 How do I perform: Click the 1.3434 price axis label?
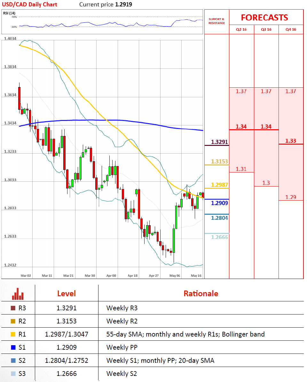[10, 123]
